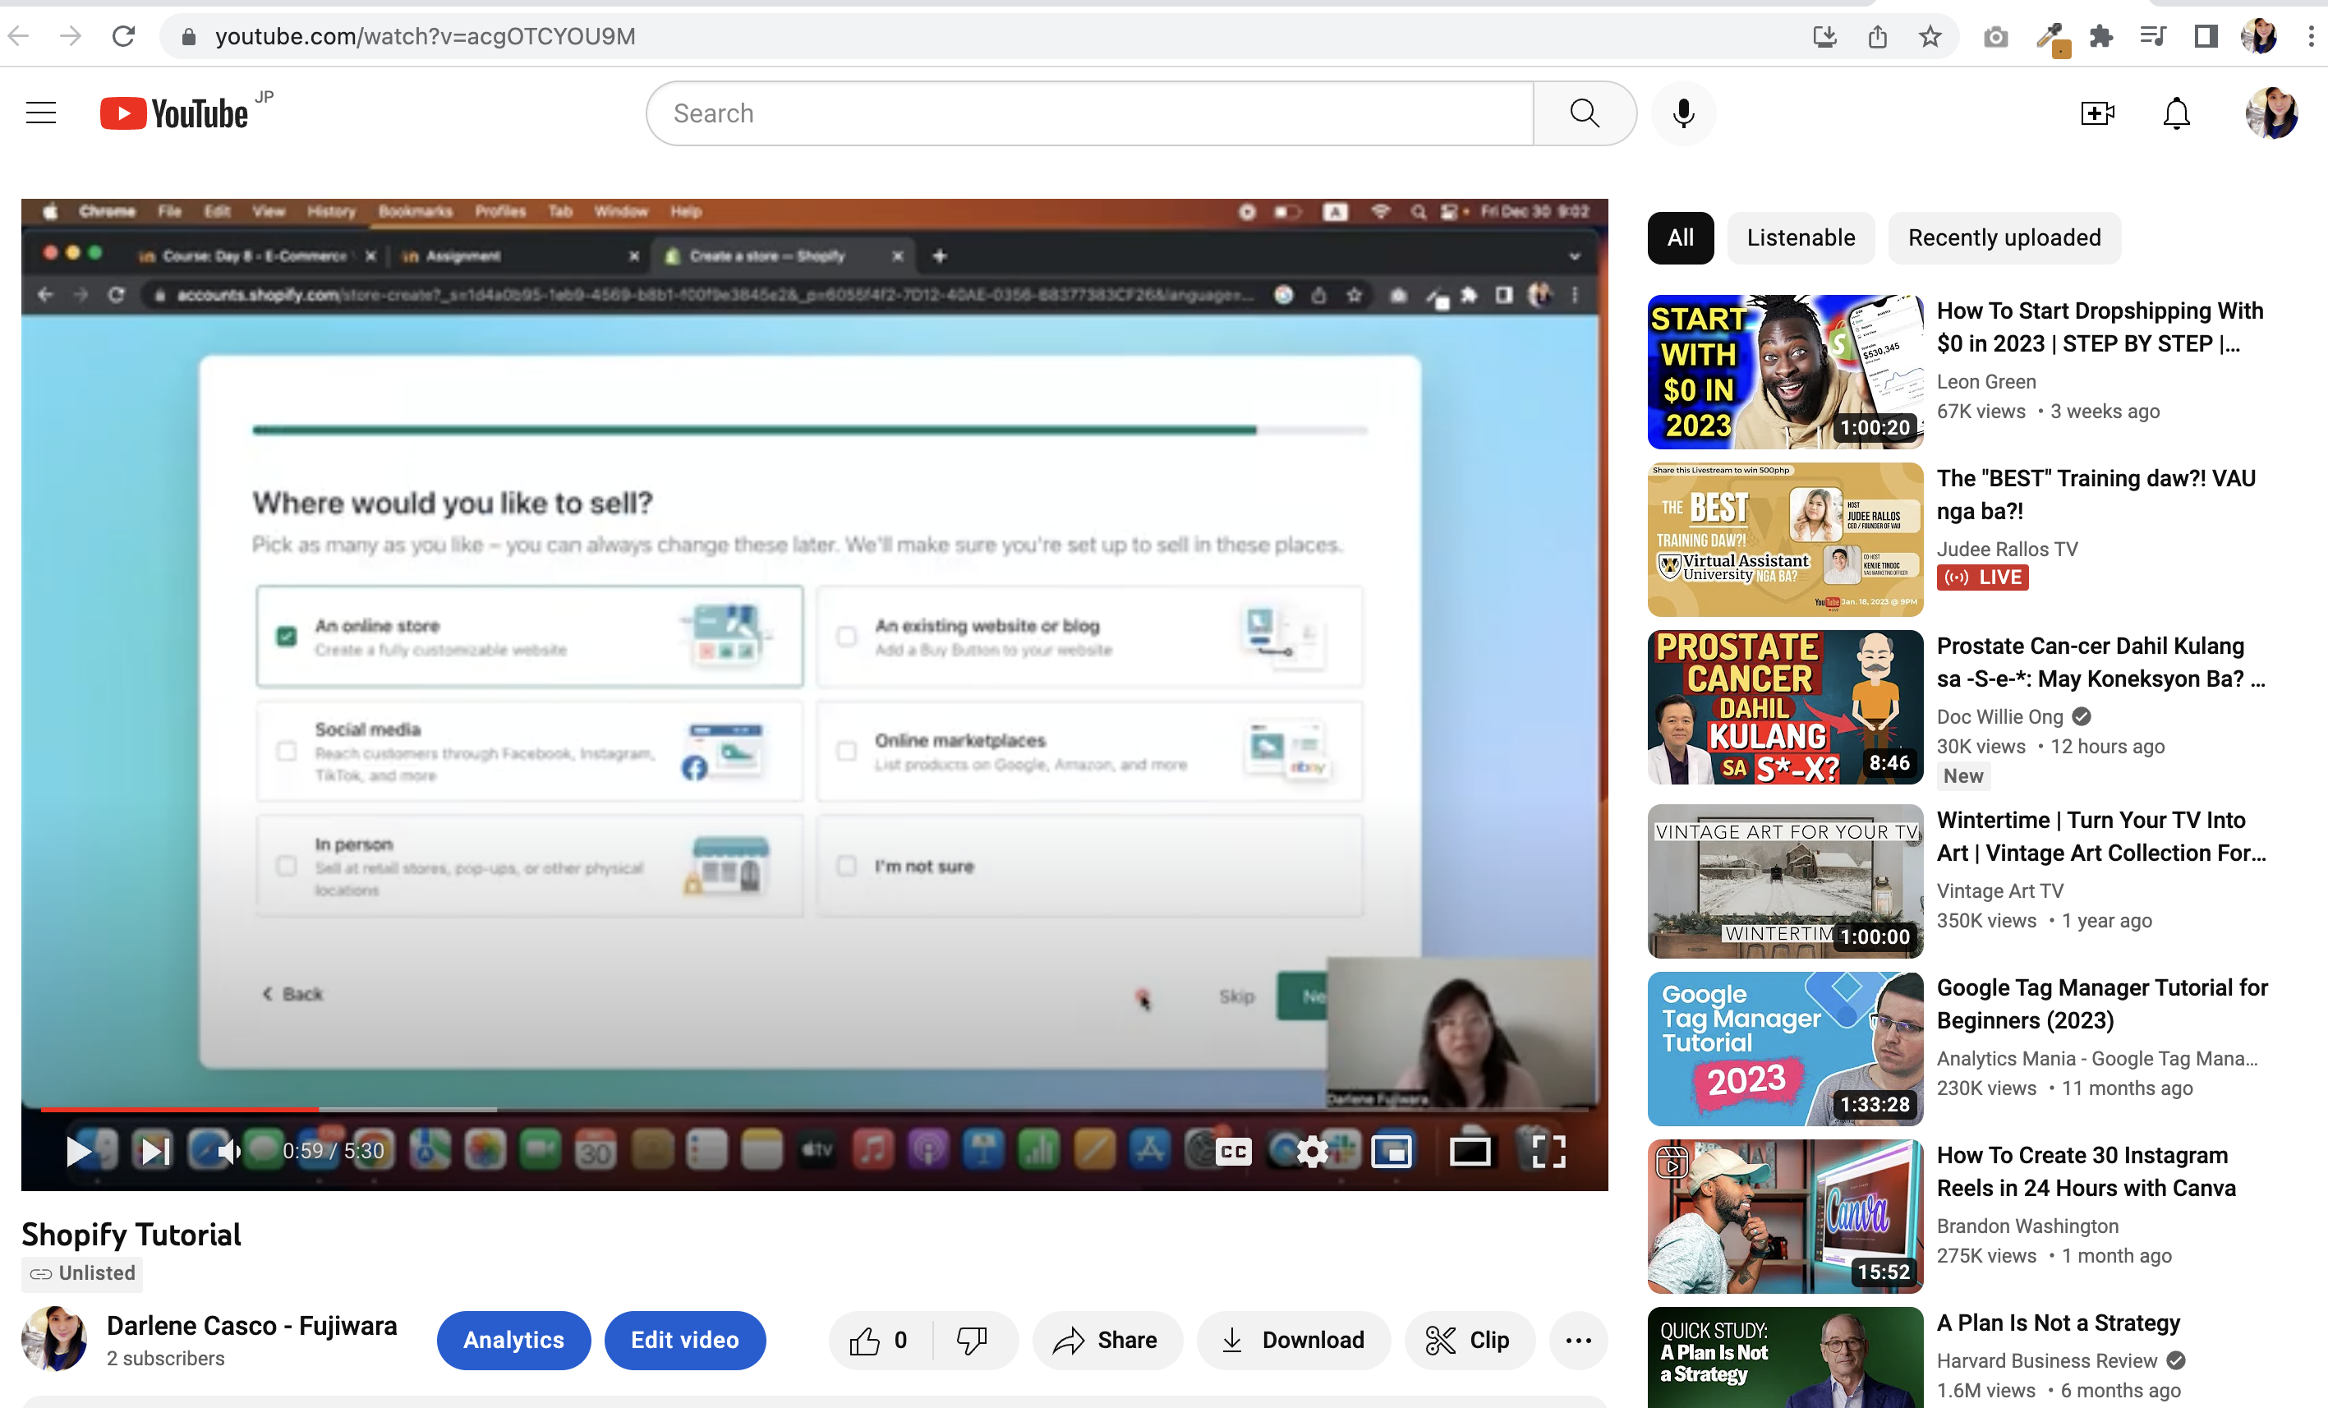Screen dimensions: 2328x1408
Task: Open the notifications bell
Action: tap(2176, 113)
